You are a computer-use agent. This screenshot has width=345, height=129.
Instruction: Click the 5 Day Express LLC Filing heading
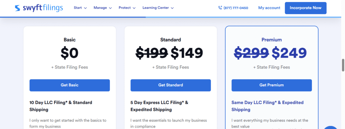click(x=159, y=106)
